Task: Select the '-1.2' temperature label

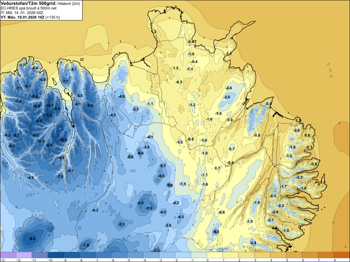Action: [192, 104]
